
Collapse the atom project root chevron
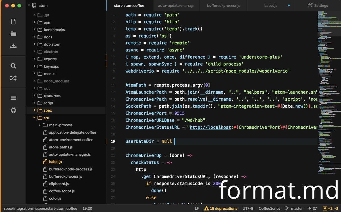pos(29,5)
